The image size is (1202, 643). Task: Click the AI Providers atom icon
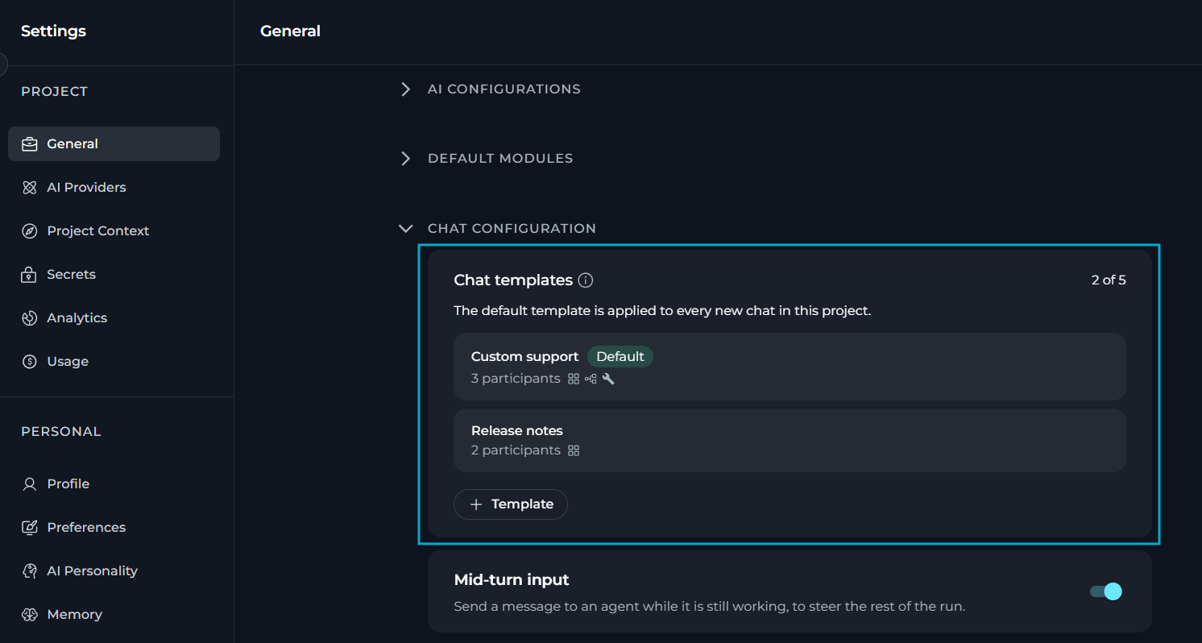click(30, 188)
